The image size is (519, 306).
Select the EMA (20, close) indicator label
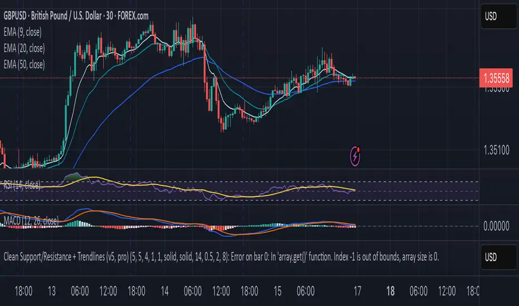tap(24, 48)
